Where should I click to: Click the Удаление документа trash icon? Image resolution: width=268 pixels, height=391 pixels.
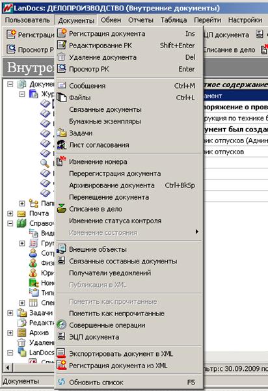click(x=62, y=57)
